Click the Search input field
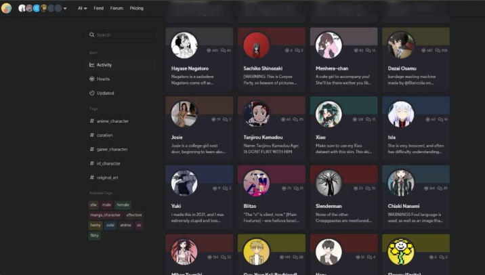Screen dimensions: 485x275 pyautogui.click(x=122, y=35)
